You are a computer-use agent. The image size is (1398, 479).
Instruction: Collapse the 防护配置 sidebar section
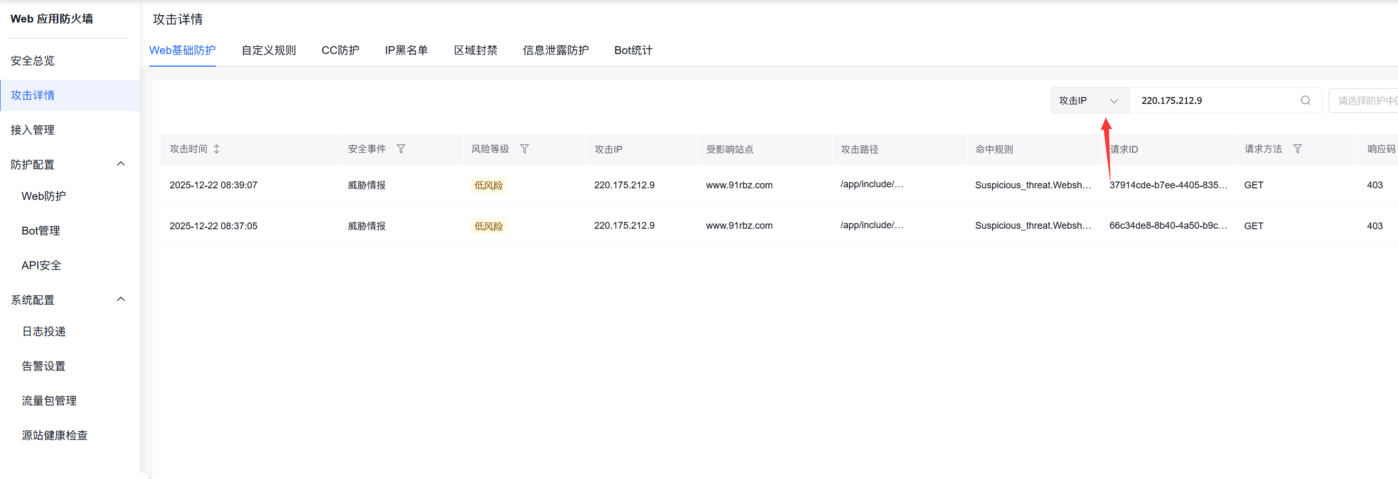[x=120, y=164]
